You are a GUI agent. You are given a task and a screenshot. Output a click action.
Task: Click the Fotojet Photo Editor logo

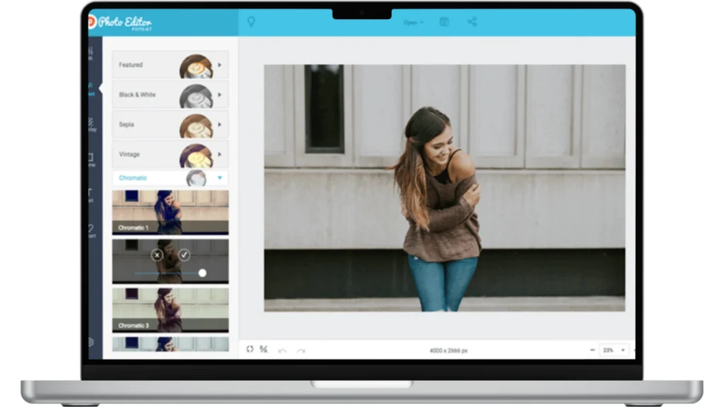120,22
